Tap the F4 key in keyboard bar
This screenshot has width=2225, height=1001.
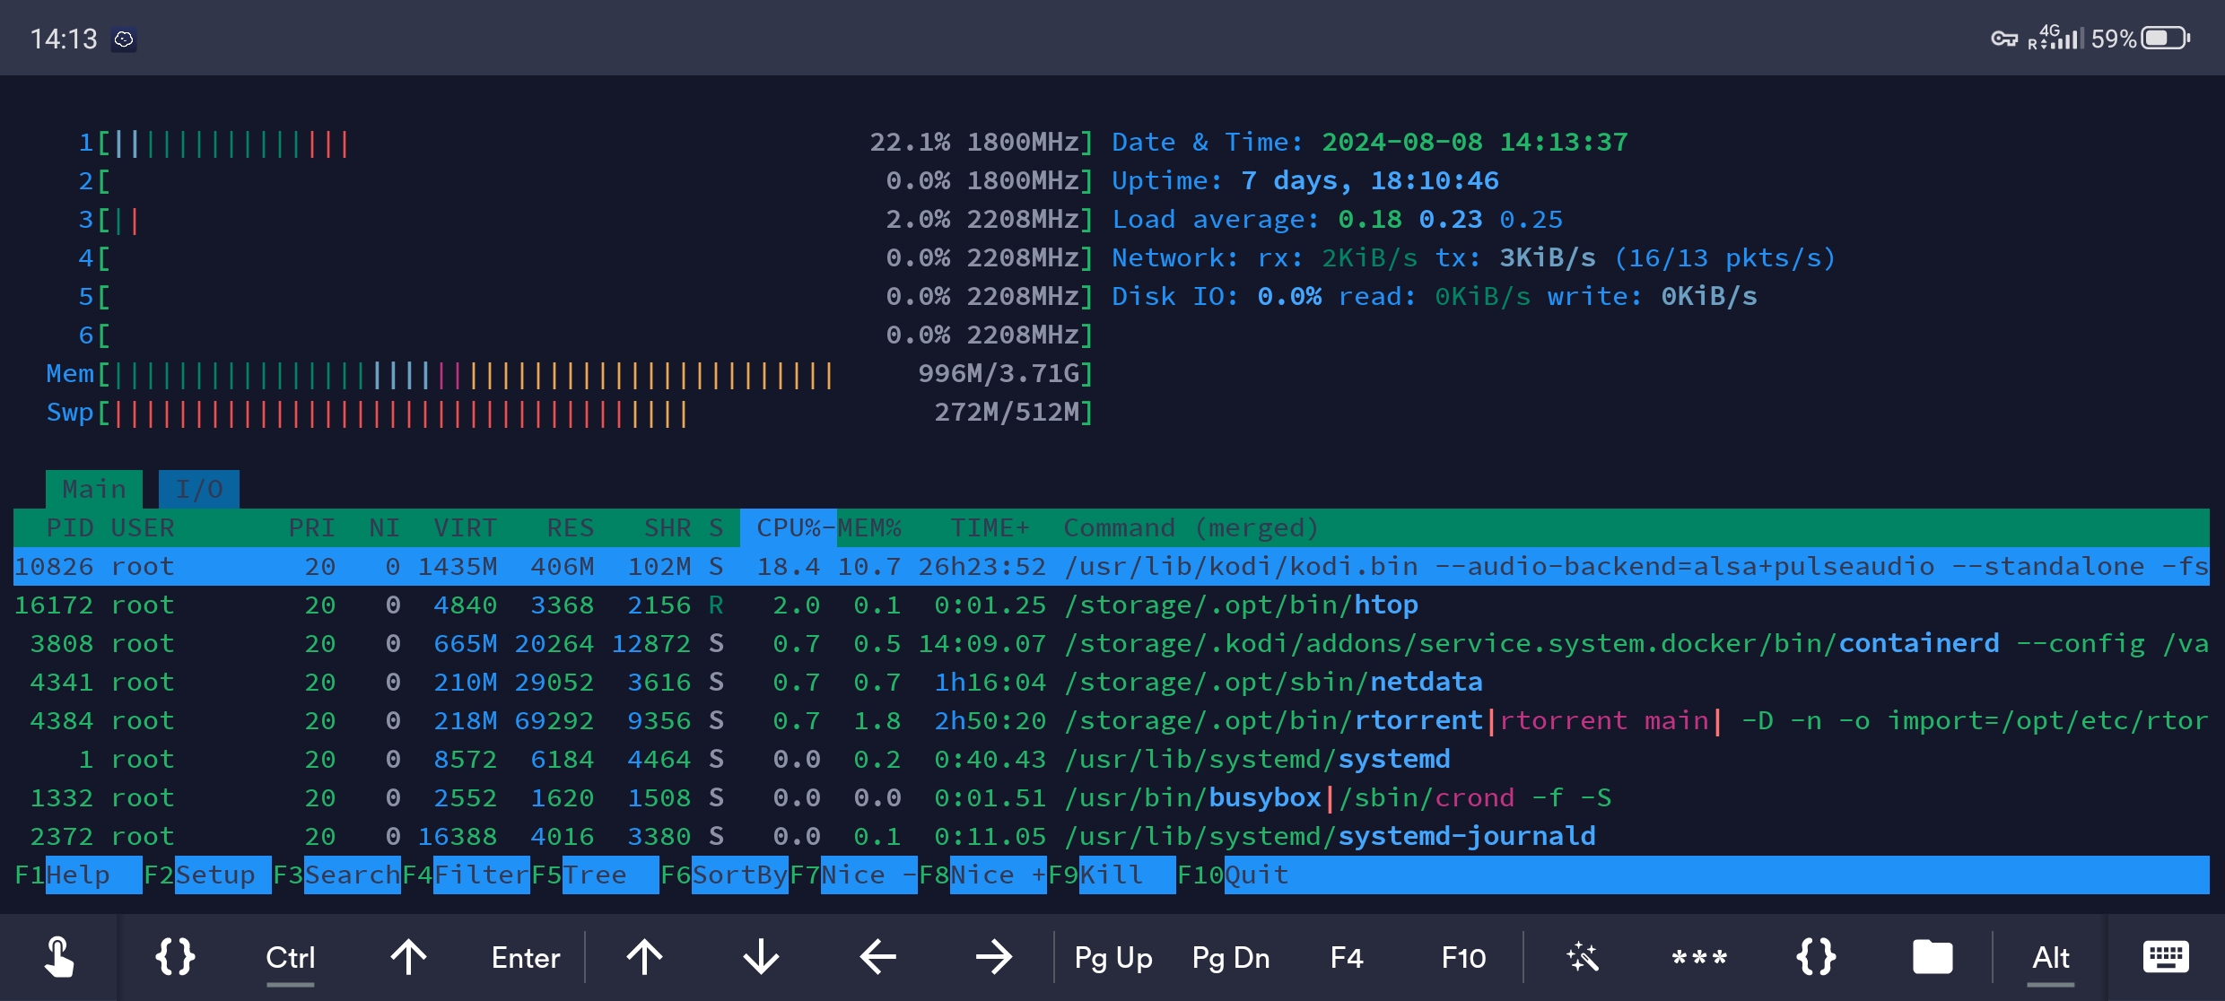coord(1347,958)
